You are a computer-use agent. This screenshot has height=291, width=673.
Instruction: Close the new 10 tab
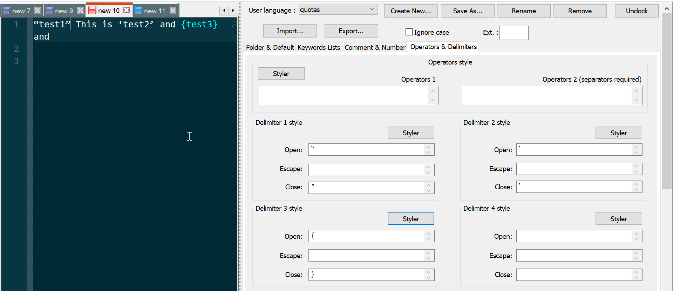coord(127,10)
